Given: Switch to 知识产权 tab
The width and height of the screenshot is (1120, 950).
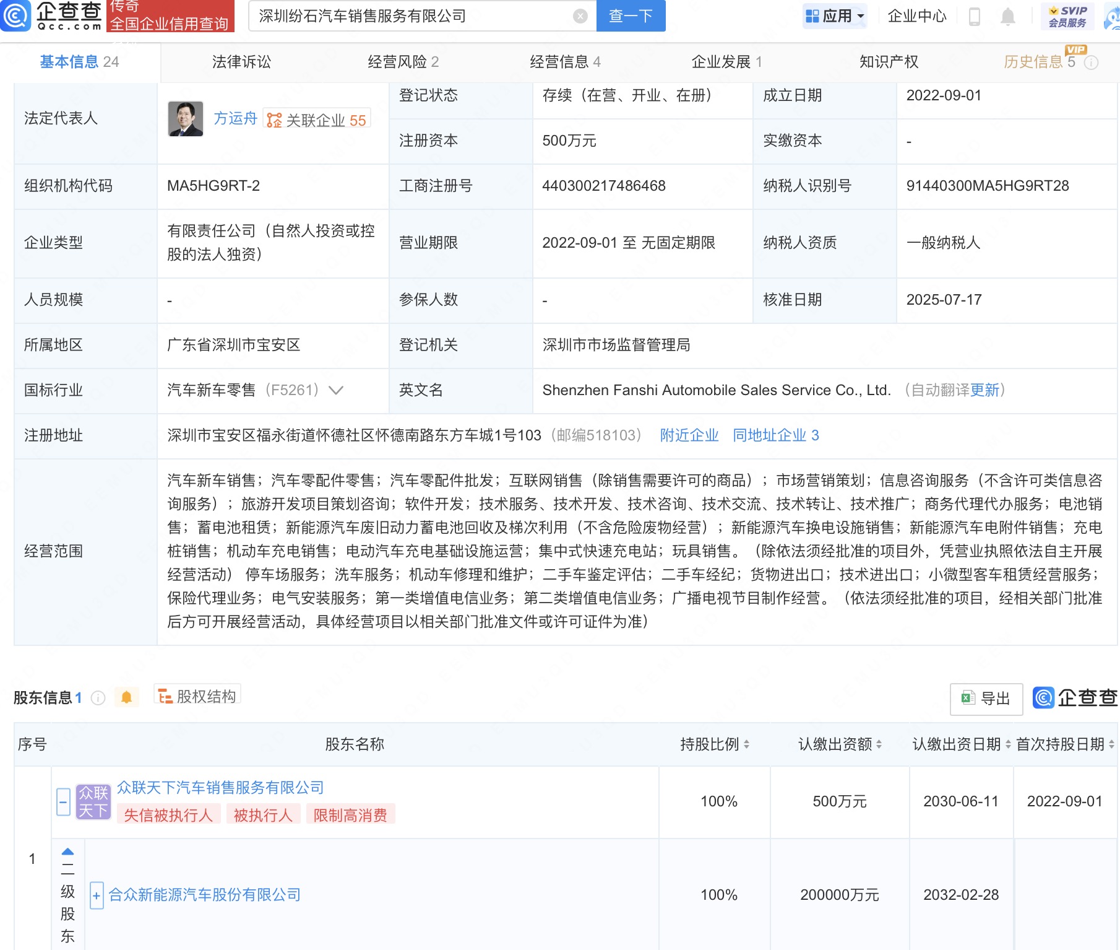Looking at the screenshot, I should click(889, 62).
